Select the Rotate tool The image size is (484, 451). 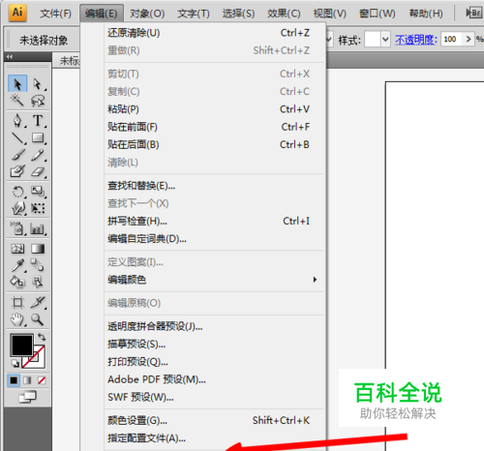tap(17, 192)
